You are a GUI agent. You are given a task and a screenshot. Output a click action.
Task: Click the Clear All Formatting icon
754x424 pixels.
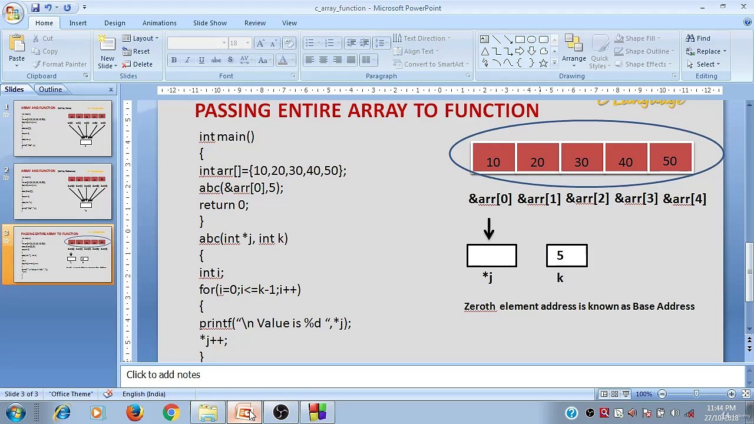289,43
